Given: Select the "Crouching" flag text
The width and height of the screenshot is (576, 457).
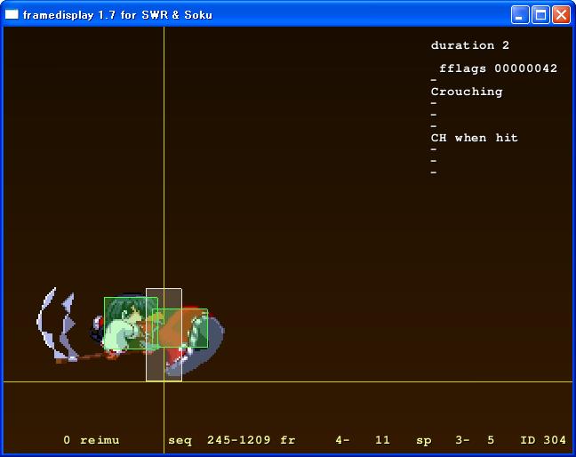Looking at the screenshot, I should 466,92.
